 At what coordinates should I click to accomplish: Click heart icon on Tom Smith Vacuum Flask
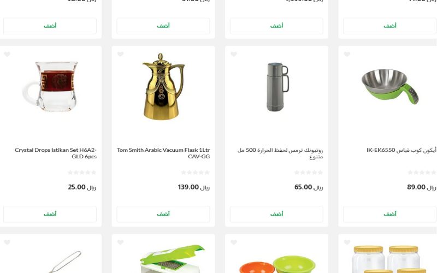(x=120, y=54)
